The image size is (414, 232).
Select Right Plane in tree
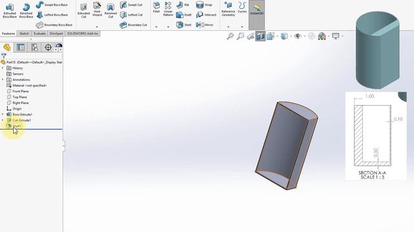17,103
